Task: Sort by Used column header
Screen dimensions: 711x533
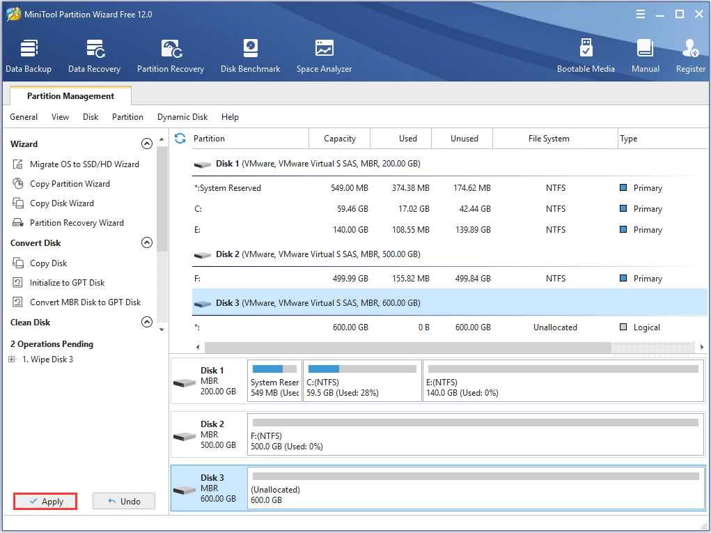Action: (x=401, y=139)
